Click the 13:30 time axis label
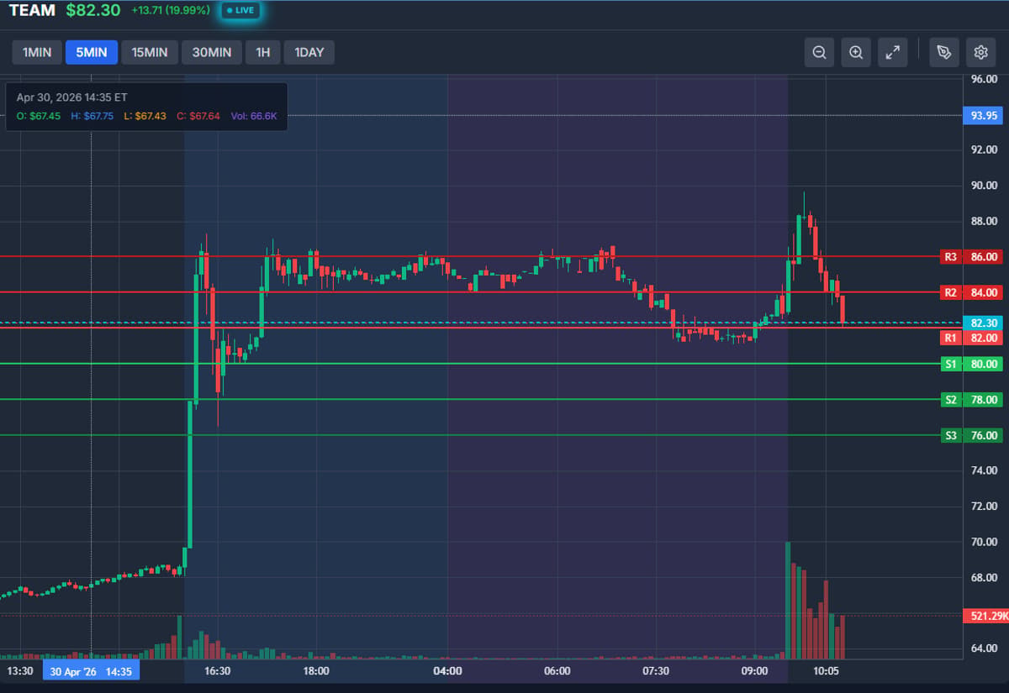This screenshot has height=693, width=1009. (x=20, y=671)
